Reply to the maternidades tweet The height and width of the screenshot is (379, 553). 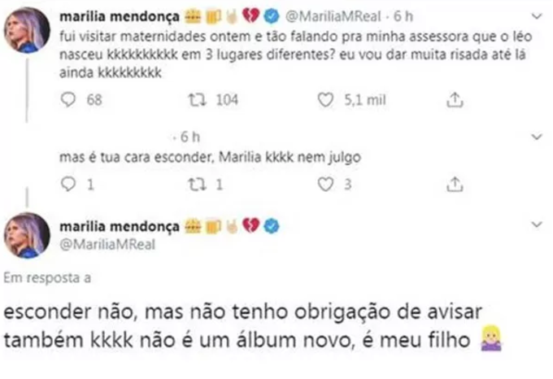(68, 100)
